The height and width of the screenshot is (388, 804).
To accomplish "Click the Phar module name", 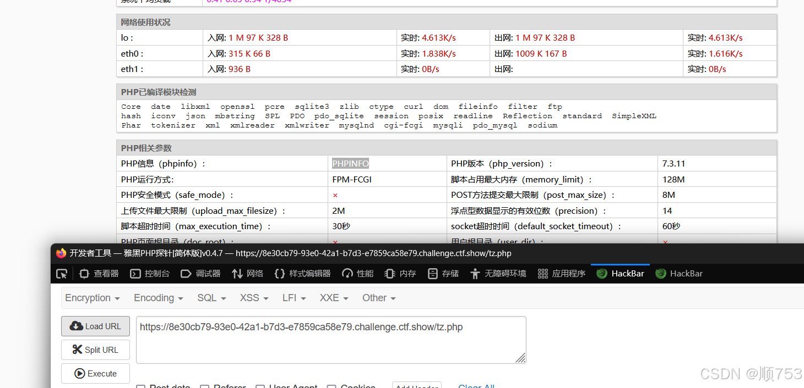I will click(131, 125).
